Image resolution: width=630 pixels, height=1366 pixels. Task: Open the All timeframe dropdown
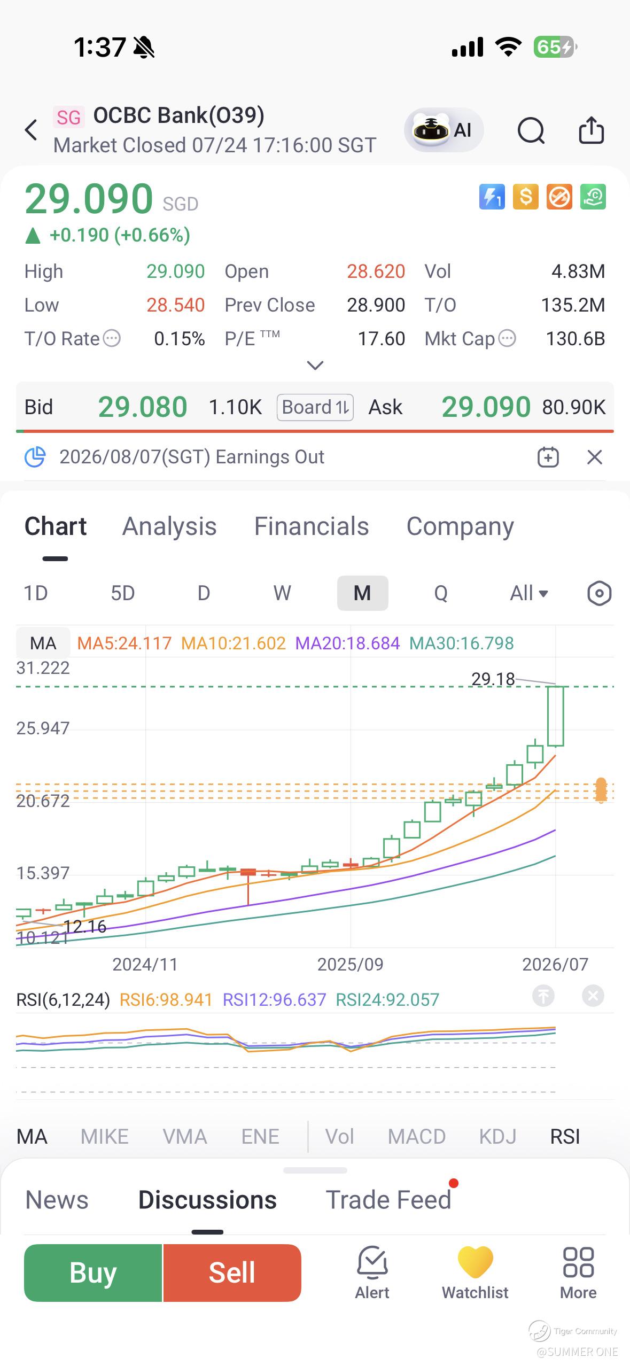pyautogui.click(x=529, y=593)
